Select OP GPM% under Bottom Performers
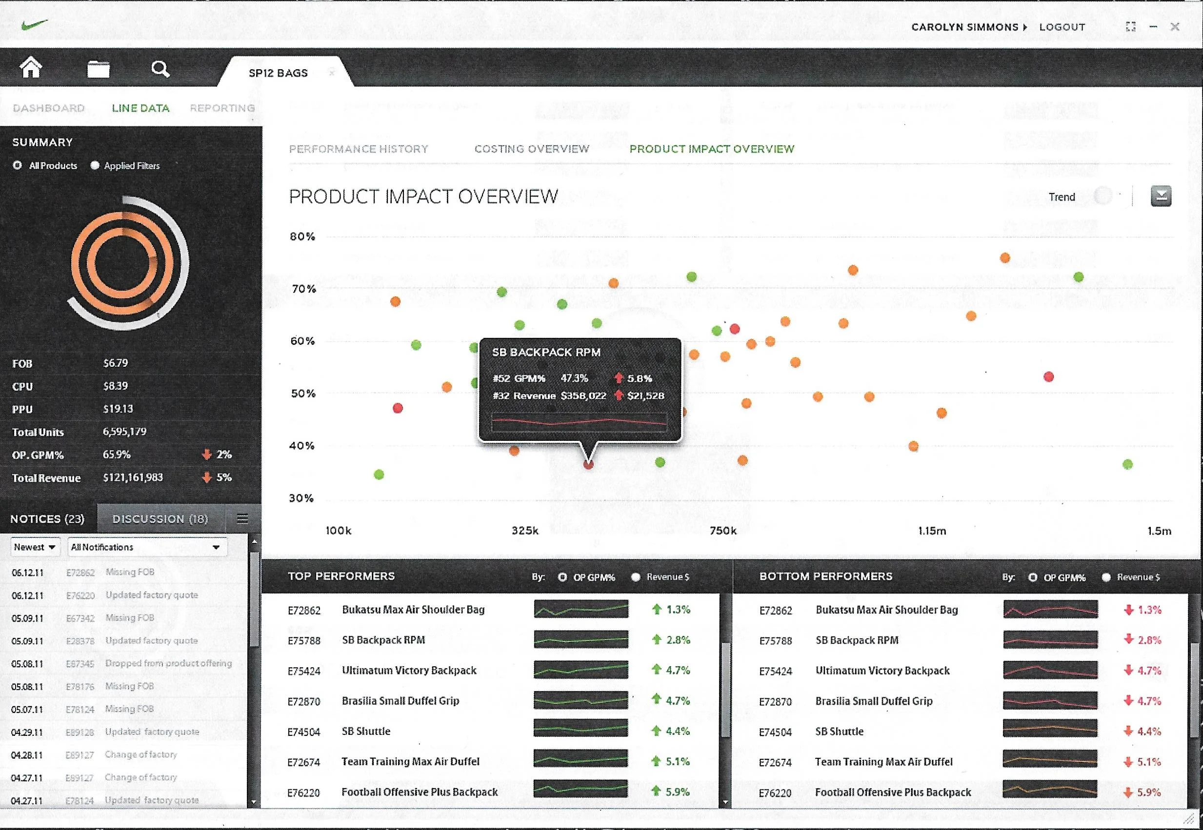The image size is (1203, 830). (1033, 577)
